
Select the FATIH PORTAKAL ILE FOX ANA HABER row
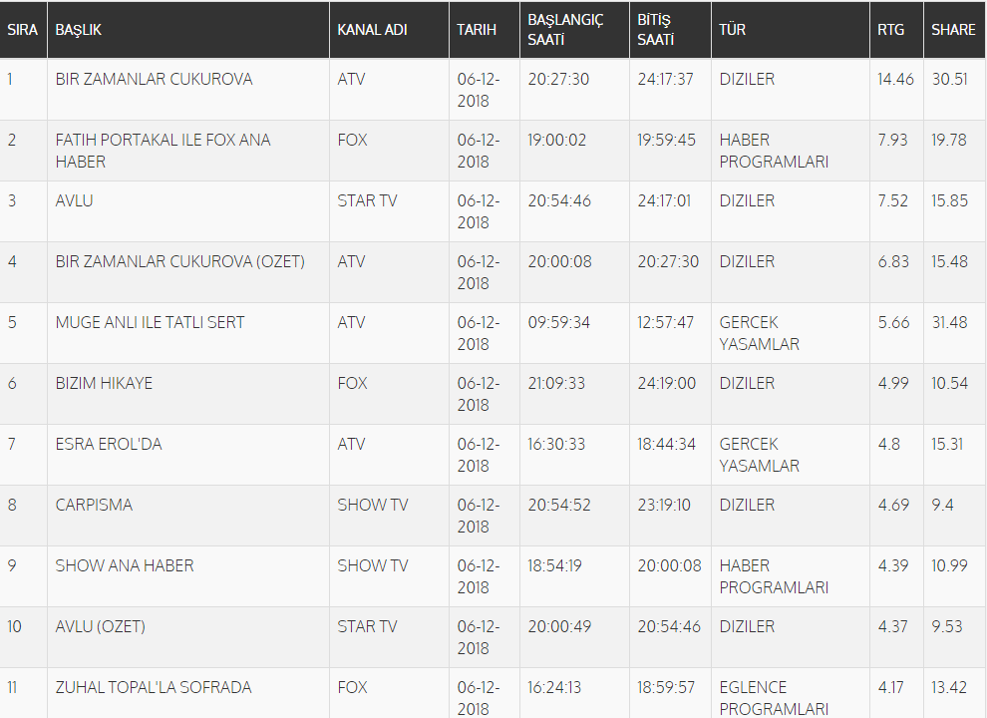163,151
